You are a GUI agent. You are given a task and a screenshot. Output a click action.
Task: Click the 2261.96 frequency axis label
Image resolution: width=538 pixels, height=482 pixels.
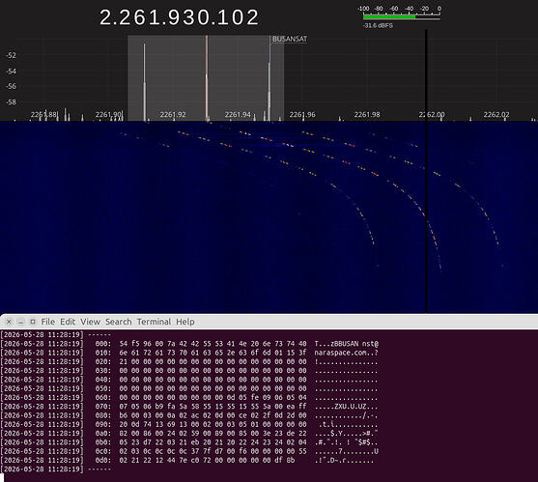(x=302, y=115)
